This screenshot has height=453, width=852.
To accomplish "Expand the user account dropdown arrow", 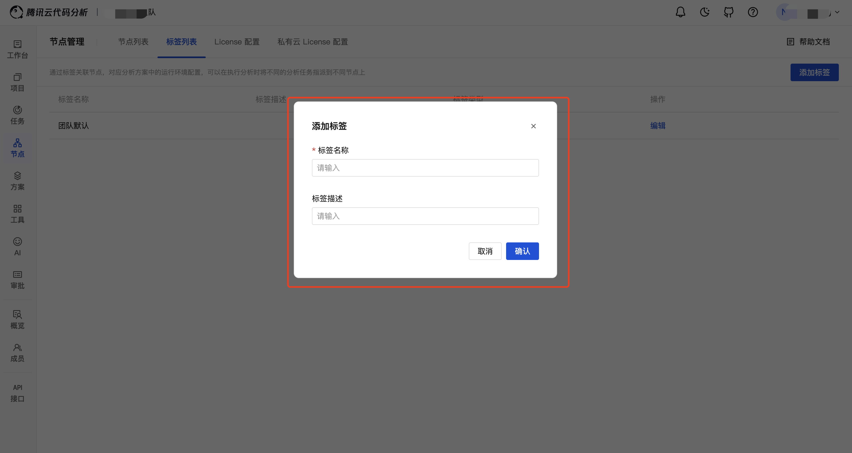I will pyautogui.click(x=837, y=12).
